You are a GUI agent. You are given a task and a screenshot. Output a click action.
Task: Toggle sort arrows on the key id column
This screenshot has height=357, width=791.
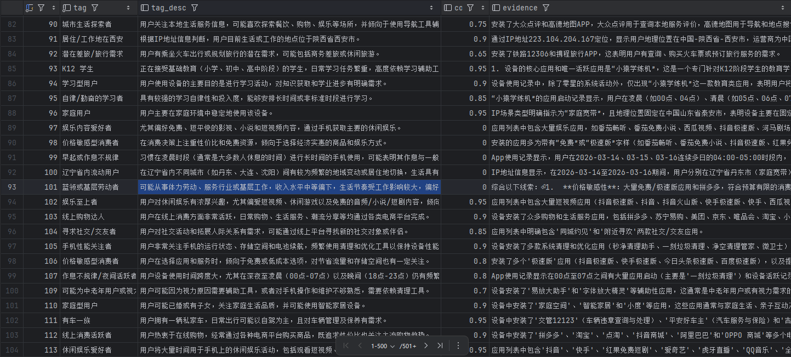[53, 8]
